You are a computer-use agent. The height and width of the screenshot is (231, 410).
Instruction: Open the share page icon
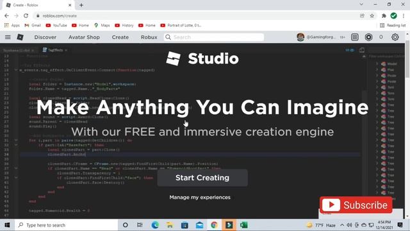pos(362,15)
